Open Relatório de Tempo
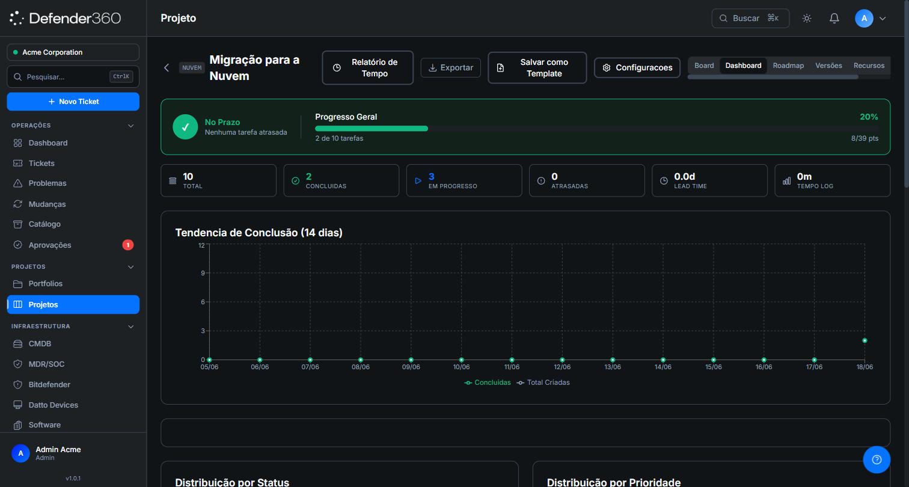 click(x=367, y=68)
